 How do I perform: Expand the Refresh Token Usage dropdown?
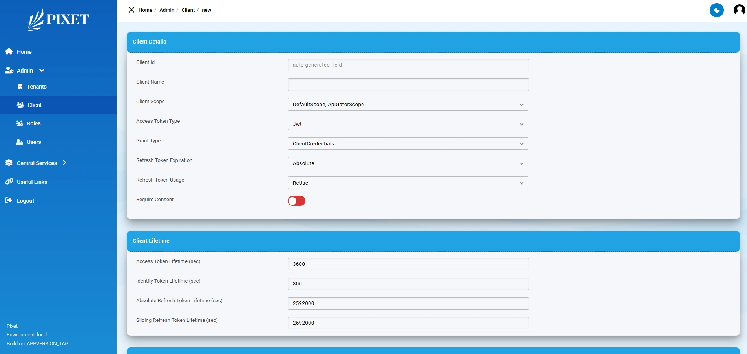[407, 183]
